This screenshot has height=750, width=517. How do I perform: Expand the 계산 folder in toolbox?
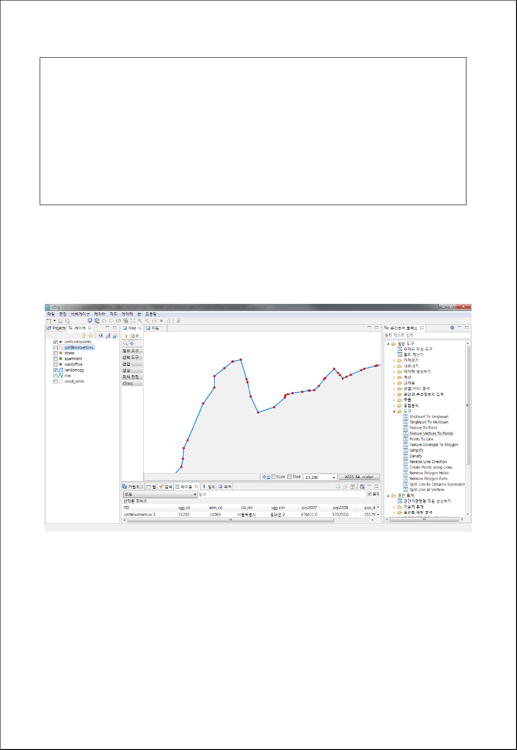point(394,378)
